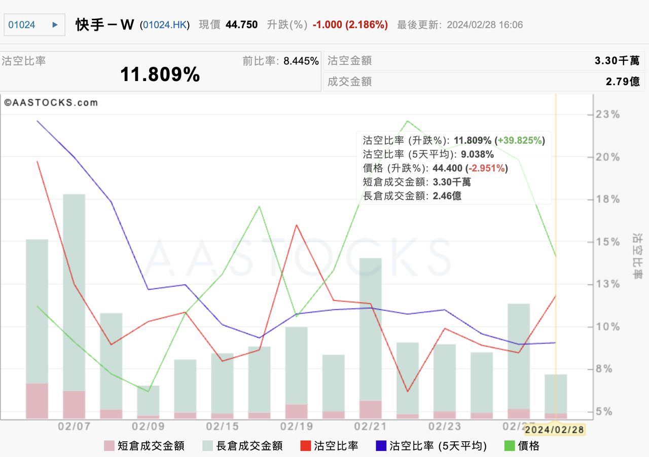Click the 02/07 date label on axis
This screenshot has width=649, height=457.
tap(74, 426)
